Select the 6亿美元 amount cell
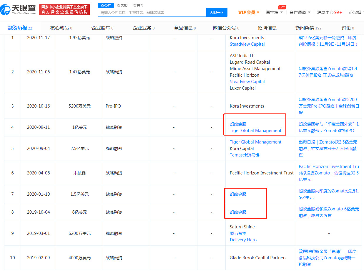Viewport: 364px width, 272px height. click(x=79, y=212)
